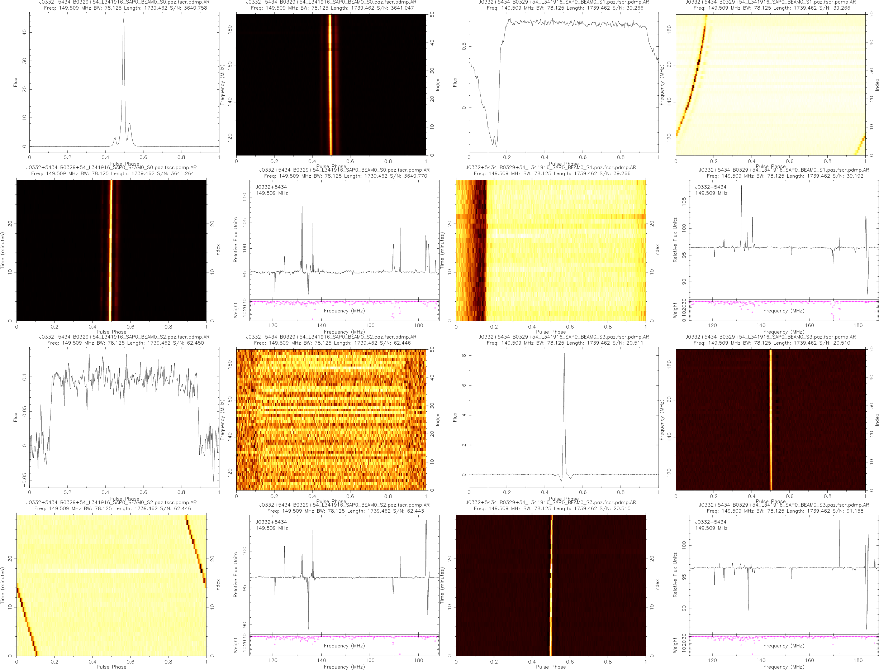This screenshot has width=879, height=670.
Task: Click the striped S2 frequency versus phase heatmap
Action: pos(331,420)
